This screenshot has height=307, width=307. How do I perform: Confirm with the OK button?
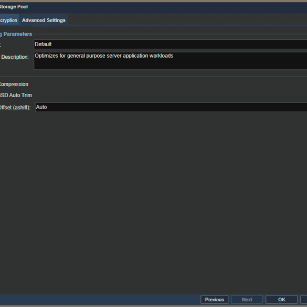(281, 300)
